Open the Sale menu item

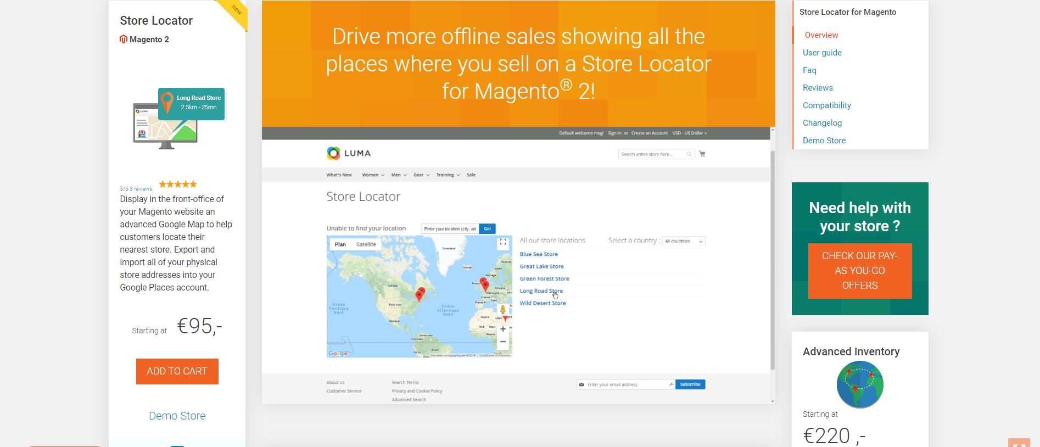coord(471,175)
